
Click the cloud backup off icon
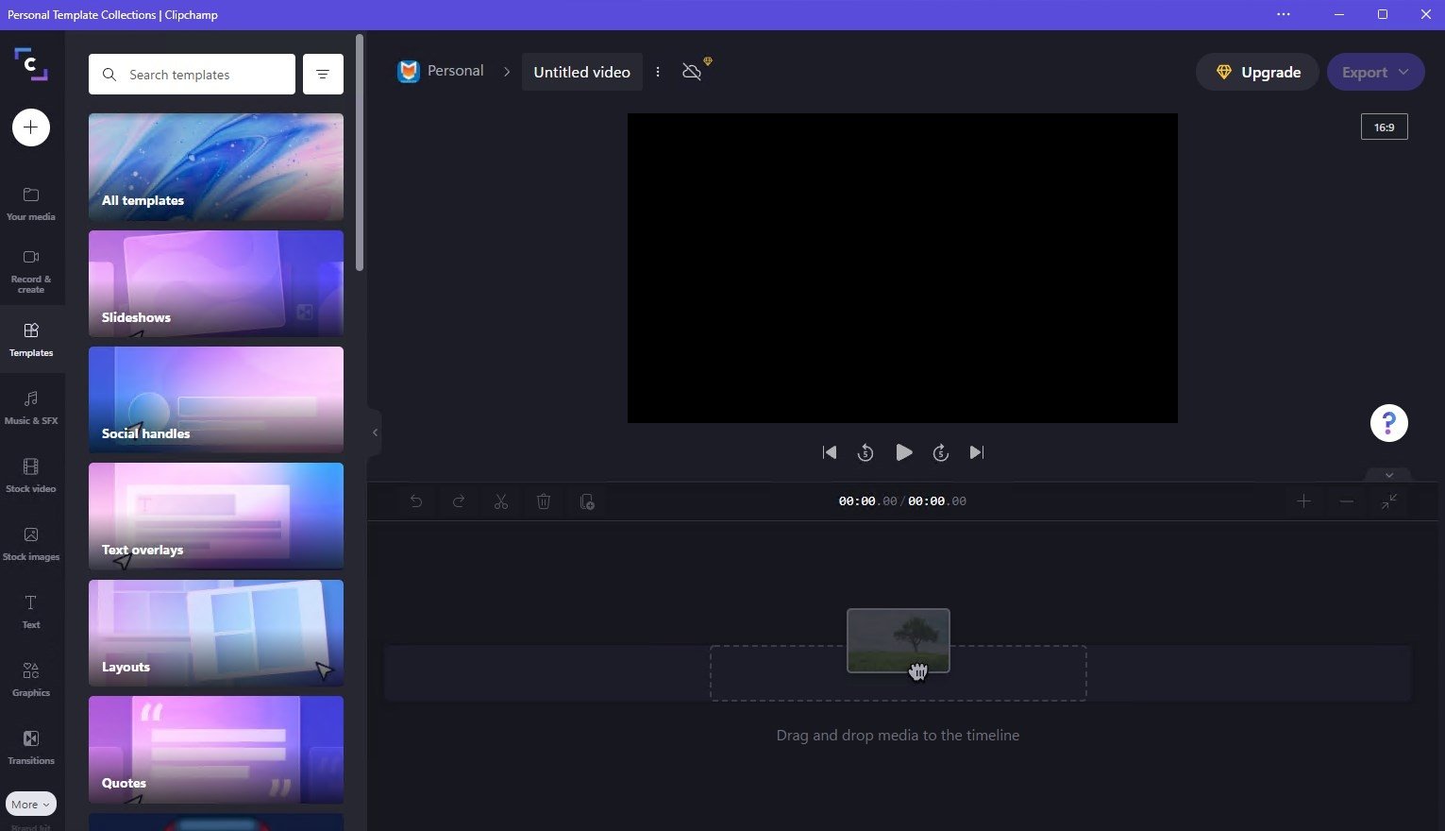pyautogui.click(x=693, y=71)
